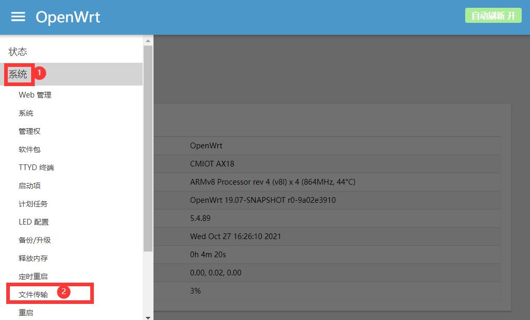Select the hostname value OpenWrt in table
Image resolution: width=530 pixels, height=320 pixels.
(206, 146)
